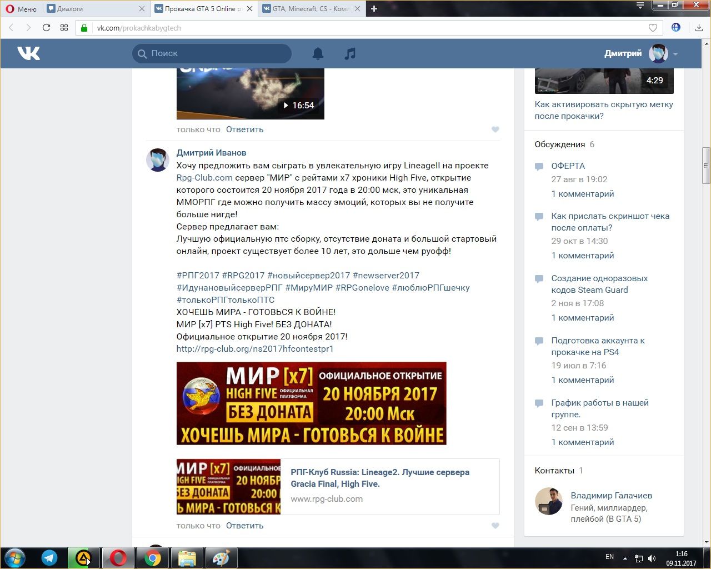
Task: Show hidden tray icons arrow
Action: pos(625,558)
